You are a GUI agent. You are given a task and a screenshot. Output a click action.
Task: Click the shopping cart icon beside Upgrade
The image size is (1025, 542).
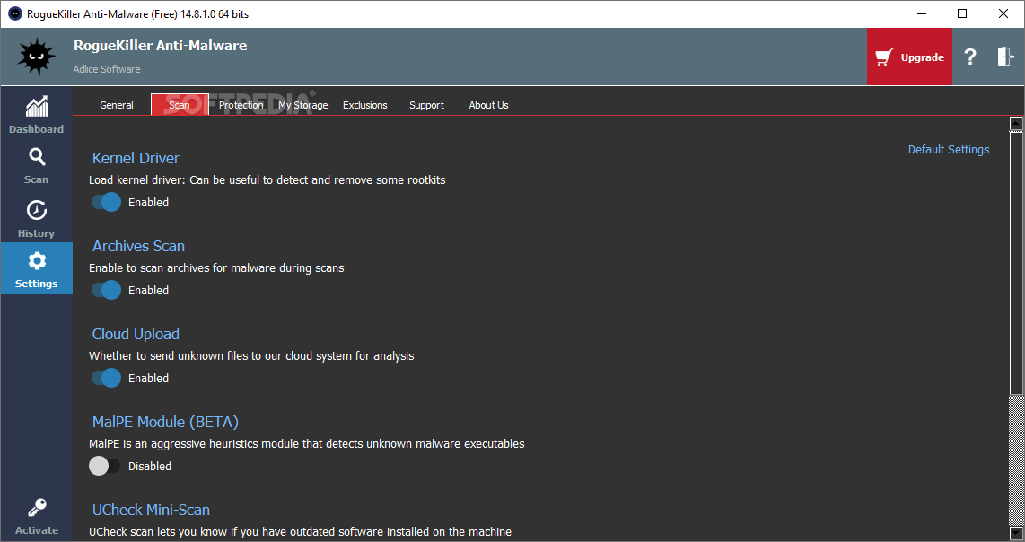pyautogui.click(x=884, y=57)
